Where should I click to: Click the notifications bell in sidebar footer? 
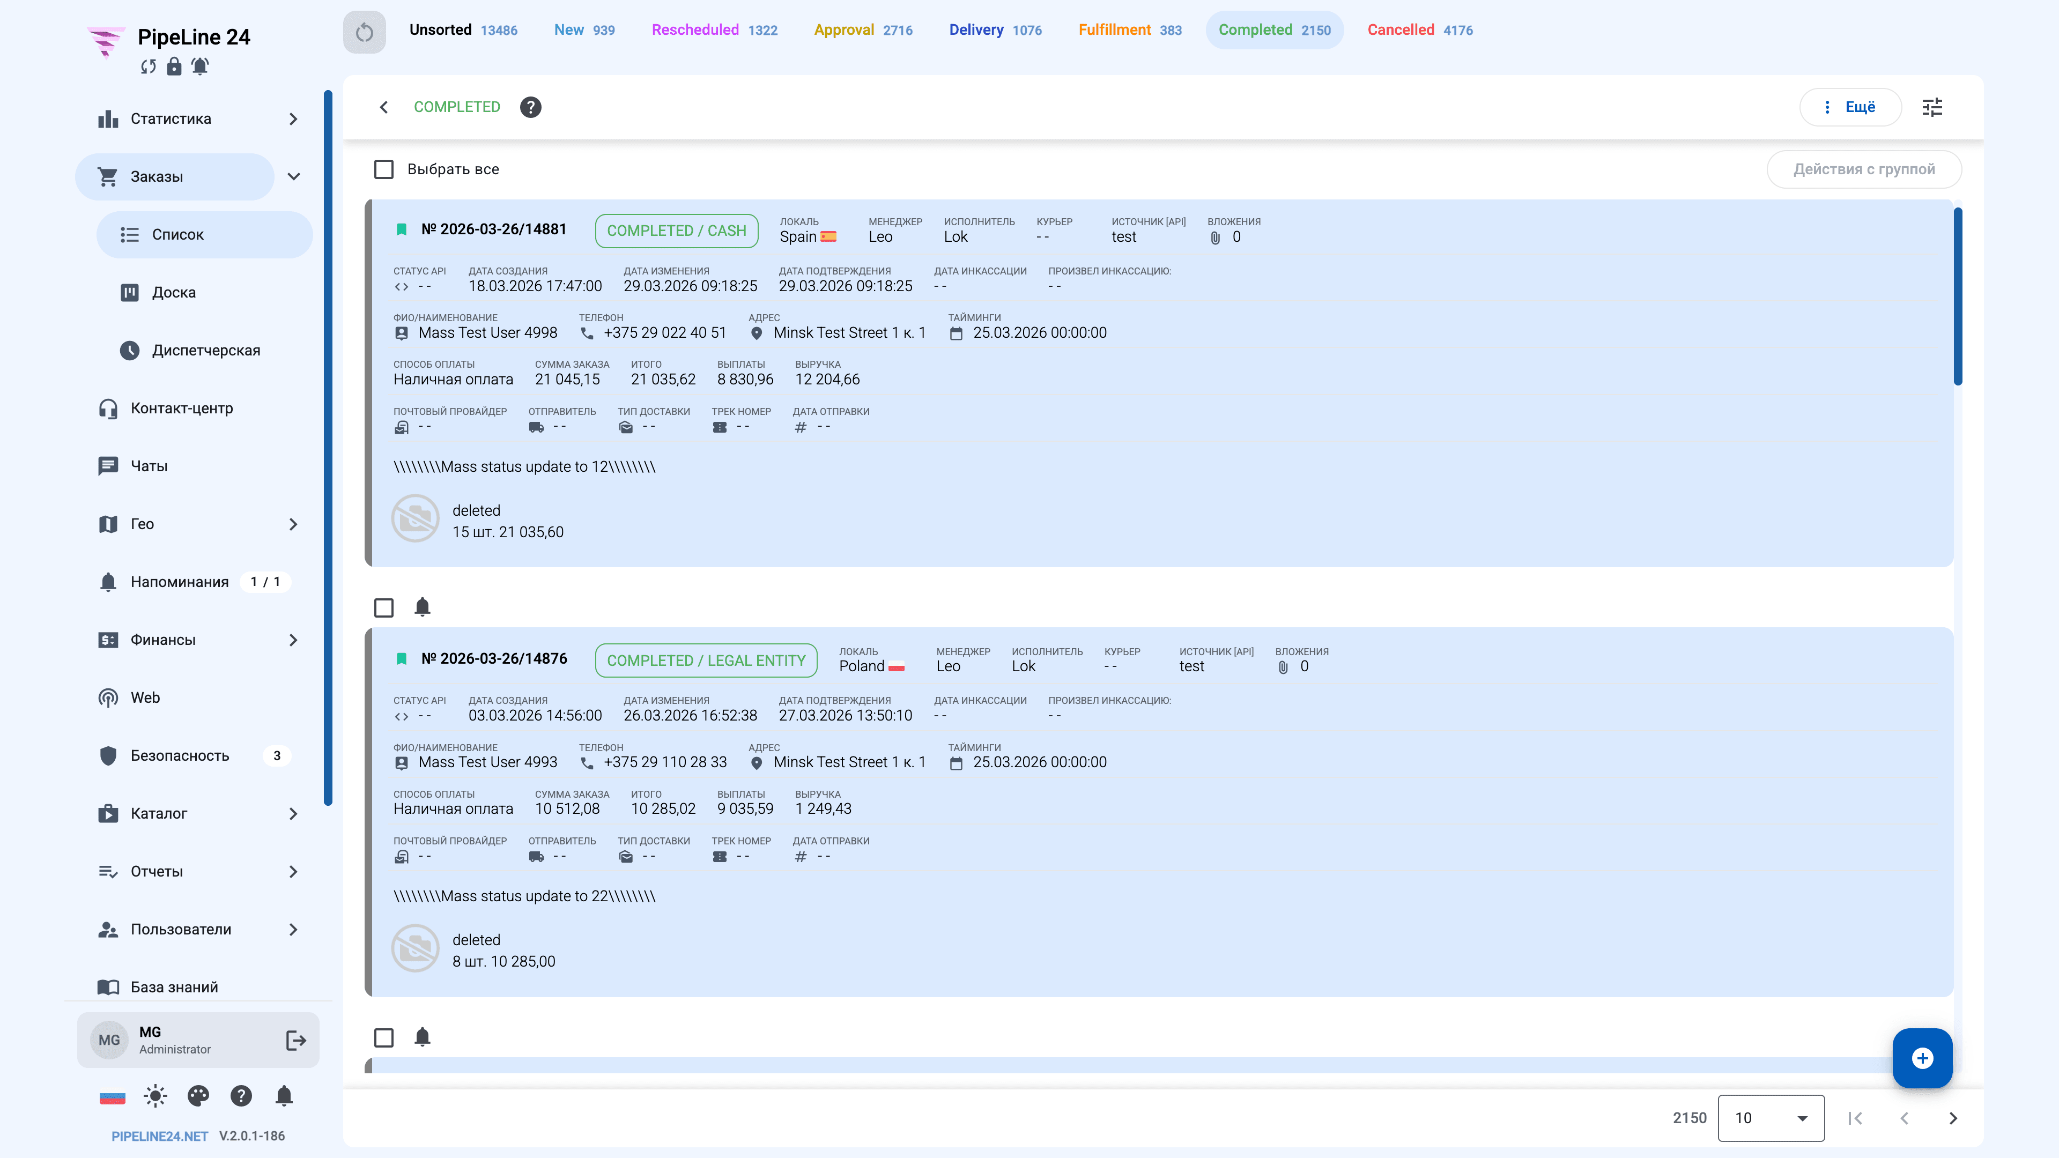coord(284,1096)
